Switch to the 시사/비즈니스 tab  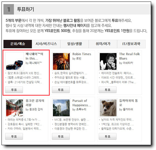(46, 44)
